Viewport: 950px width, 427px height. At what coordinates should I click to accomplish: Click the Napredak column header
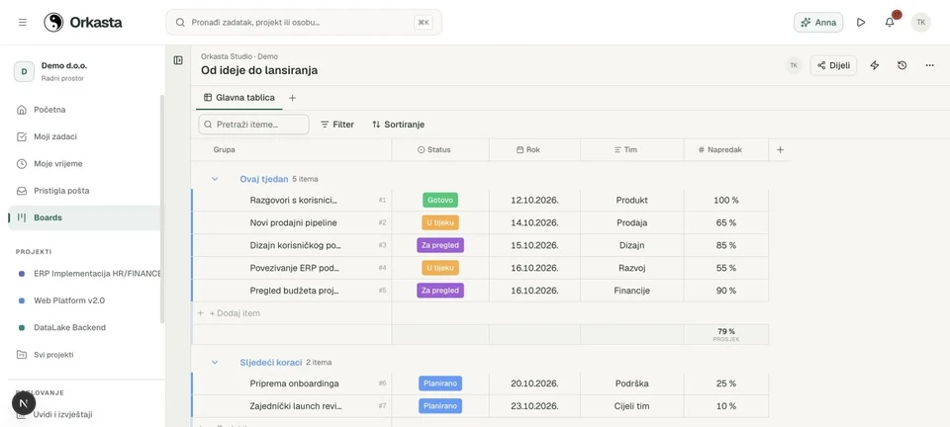pyautogui.click(x=725, y=150)
